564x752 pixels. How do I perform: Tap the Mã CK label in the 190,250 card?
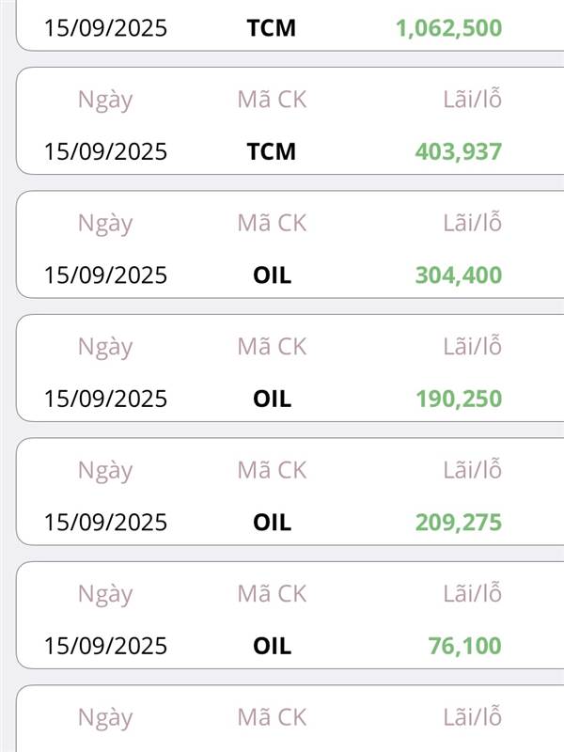coord(272,346)
